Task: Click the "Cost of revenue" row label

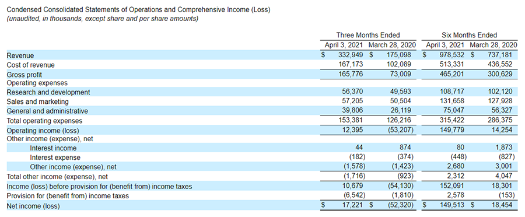Action: click(30, 65)
